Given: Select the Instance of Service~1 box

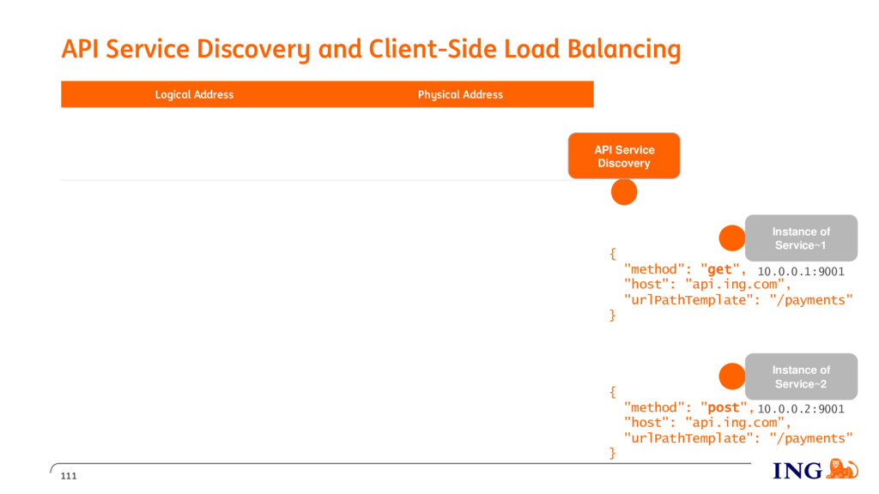Looking at the screenshot, I should click(801, 238).
